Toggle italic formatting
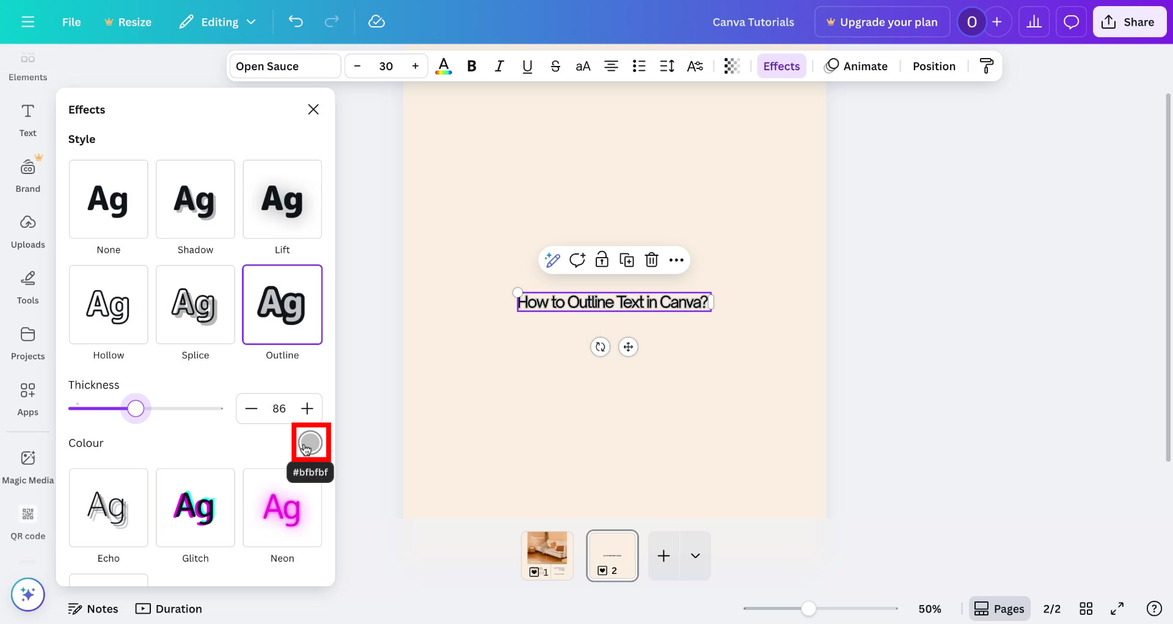 click(499, 66)
